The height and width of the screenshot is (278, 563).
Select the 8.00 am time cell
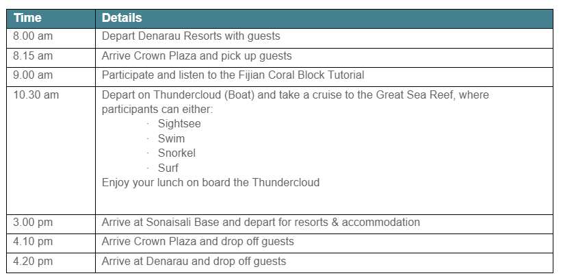coord(51,38)
